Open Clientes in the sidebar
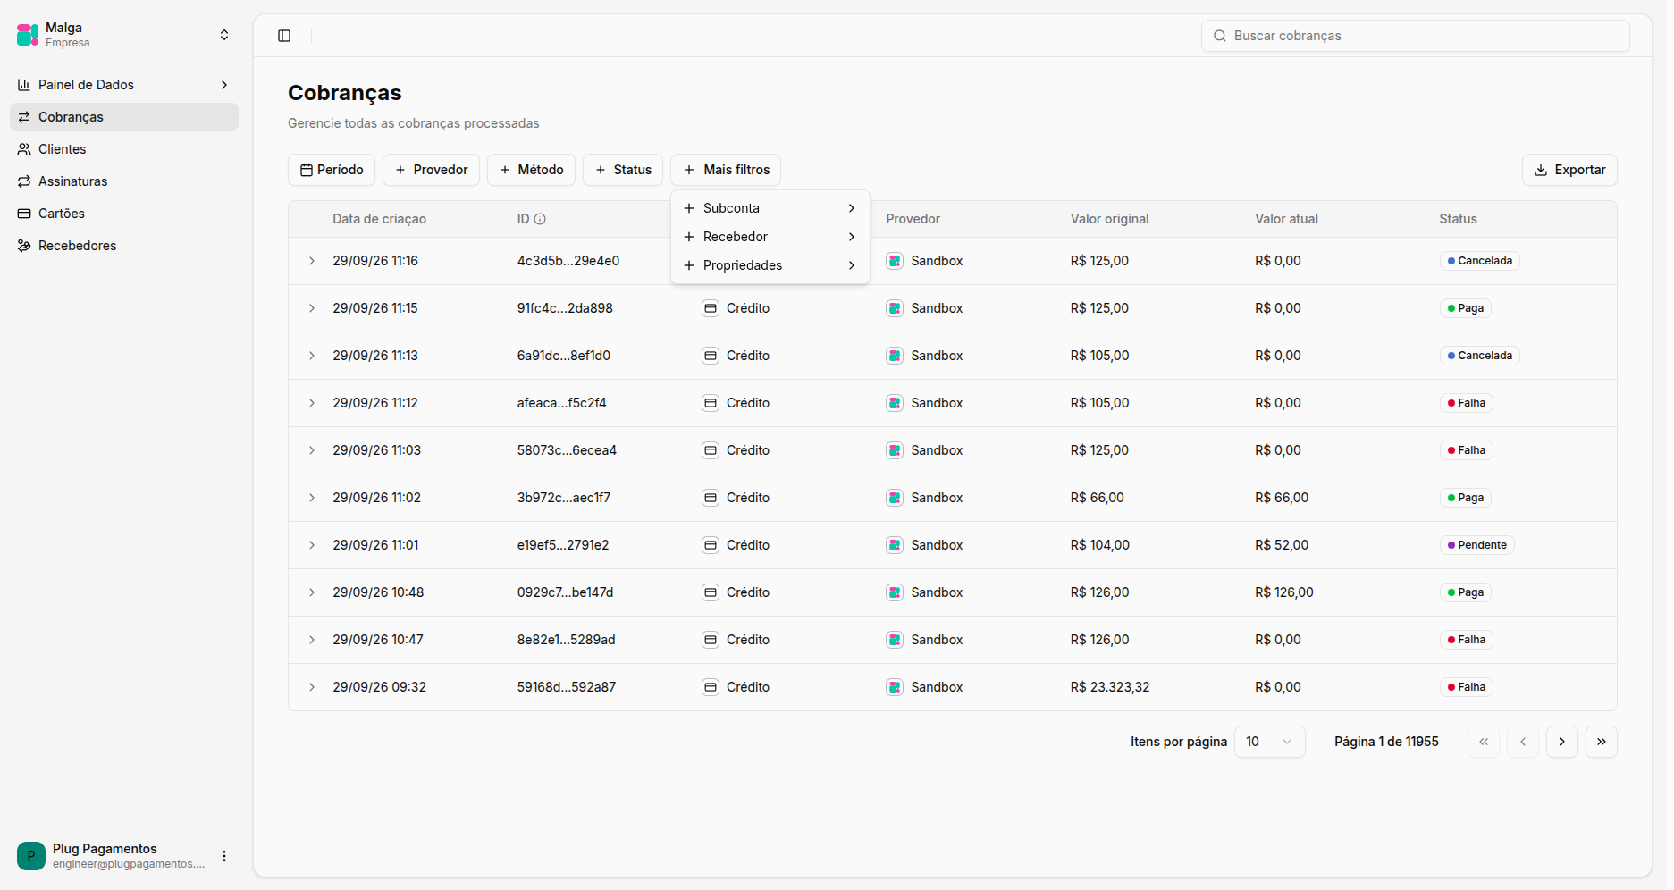Screen dimensions: 1674x890 (x=124, y=149)
